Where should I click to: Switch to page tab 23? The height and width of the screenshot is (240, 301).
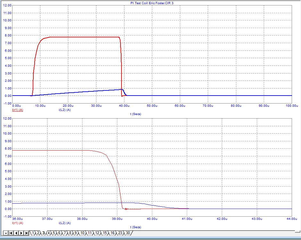click(x=120, y=233)
